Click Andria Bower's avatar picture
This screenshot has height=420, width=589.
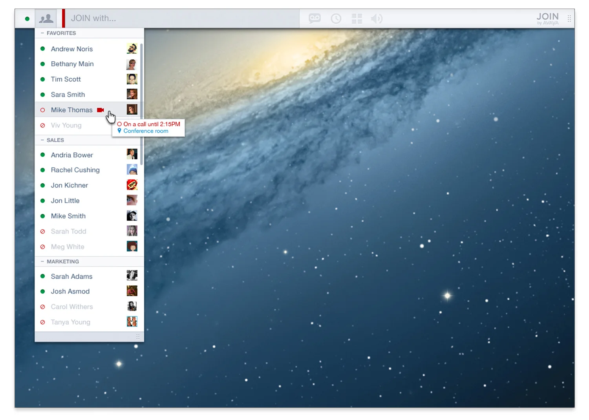[132, 154]
